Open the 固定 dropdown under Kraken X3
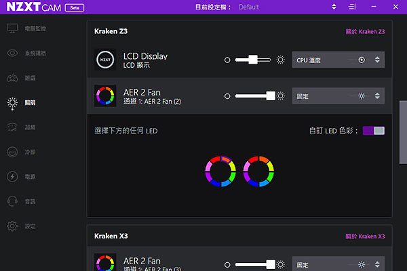Screen dimensions: 407x271 338,264
